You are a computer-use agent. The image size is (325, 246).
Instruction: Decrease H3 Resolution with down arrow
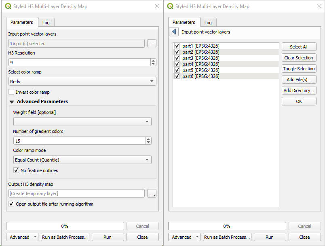(x=153, y=64)
